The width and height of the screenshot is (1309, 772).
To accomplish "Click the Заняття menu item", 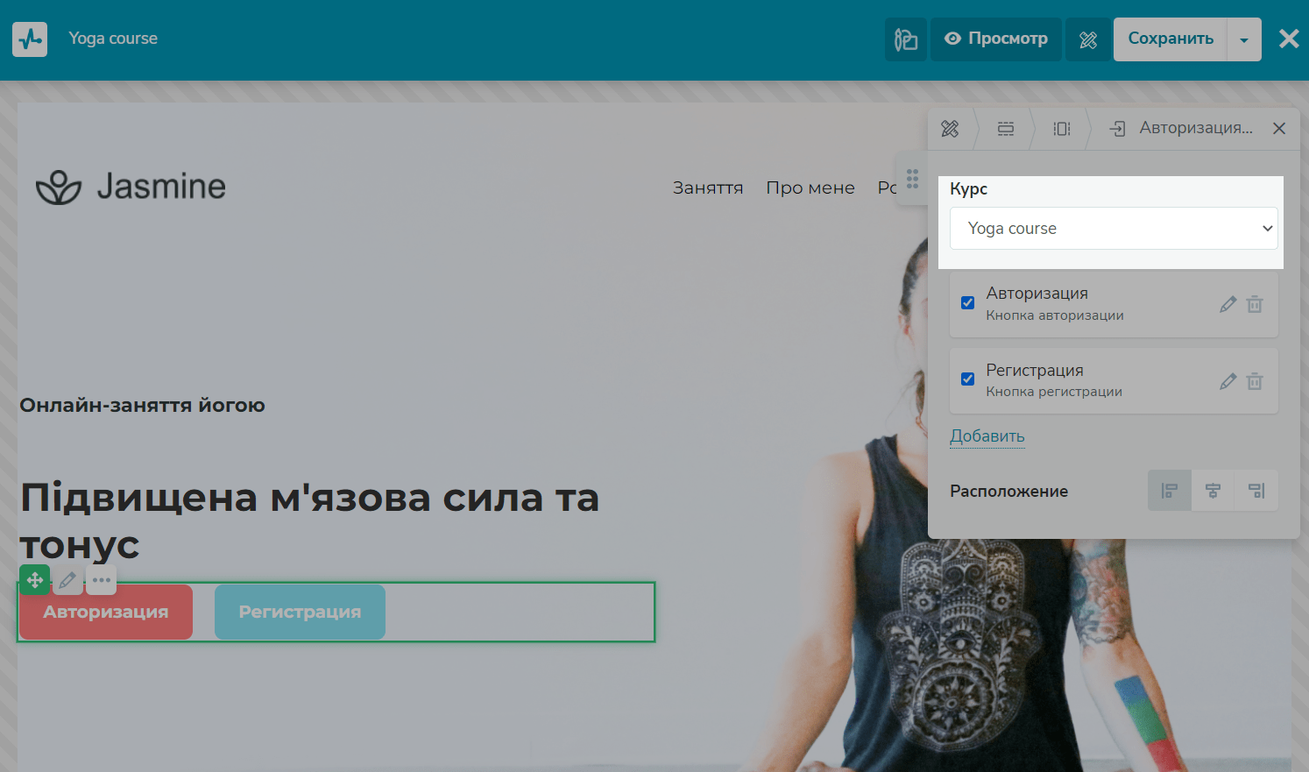I will (x=707, y=188).
